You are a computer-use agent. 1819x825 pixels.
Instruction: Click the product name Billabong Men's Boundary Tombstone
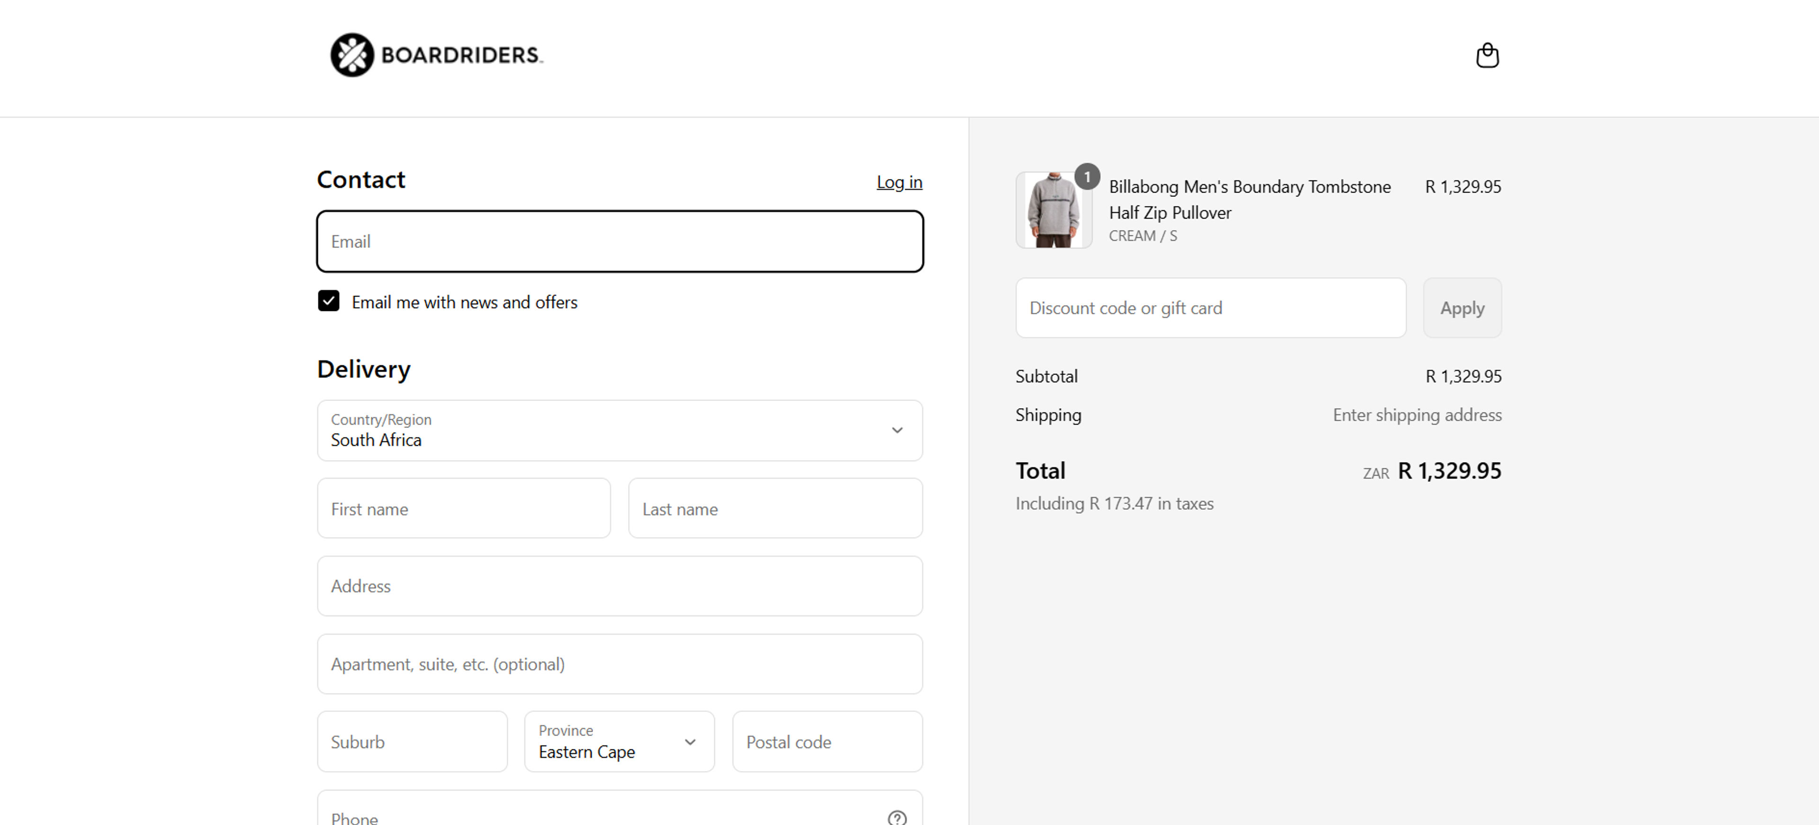[x=1249, y=200]
